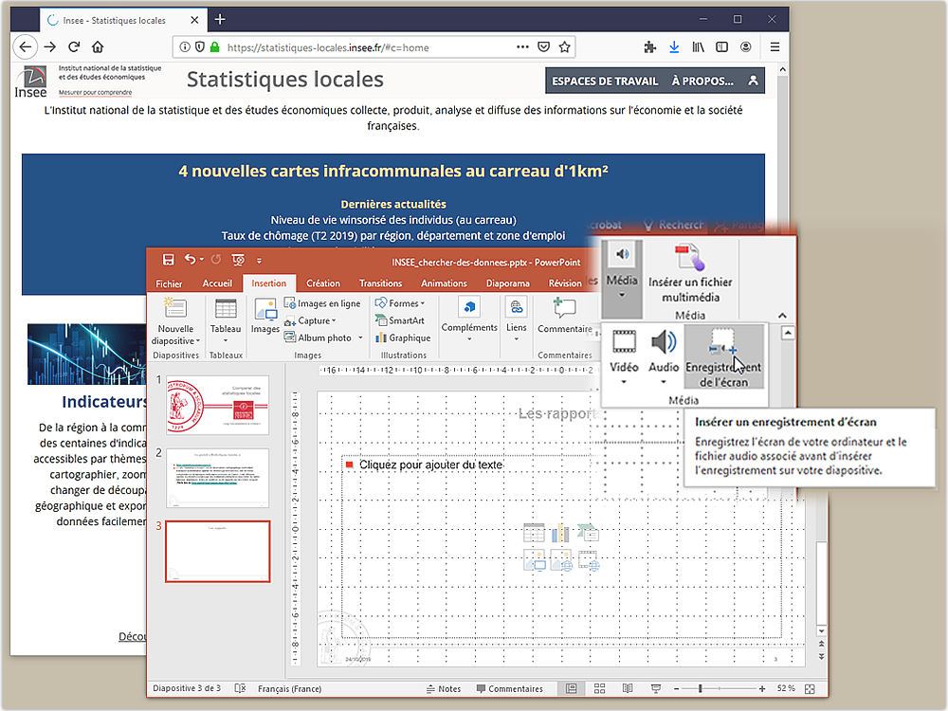Image resolution: width=948 pixels, height=711 pixels.
Task: Expand the Vidéo dropdown in Média
Action: (624, 382)
